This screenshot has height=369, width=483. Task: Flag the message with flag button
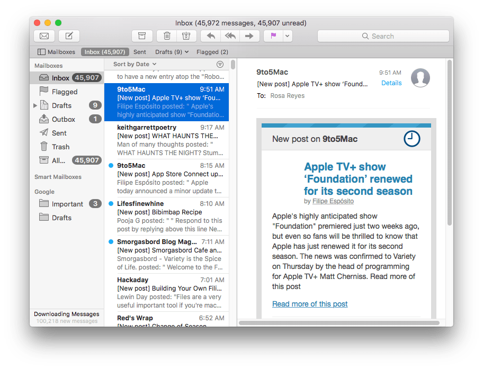274,36
